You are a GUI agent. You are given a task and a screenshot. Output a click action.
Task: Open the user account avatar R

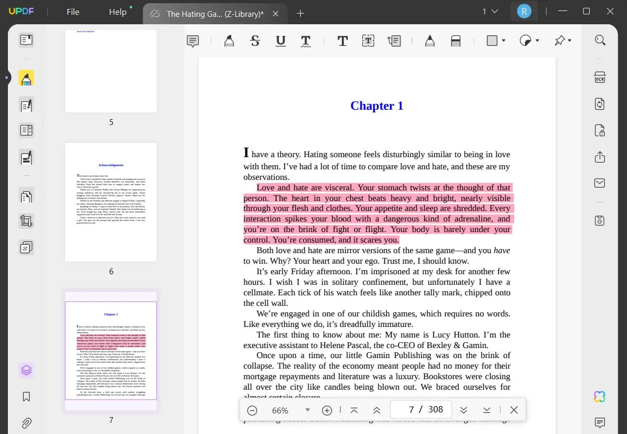coord(524,11)
